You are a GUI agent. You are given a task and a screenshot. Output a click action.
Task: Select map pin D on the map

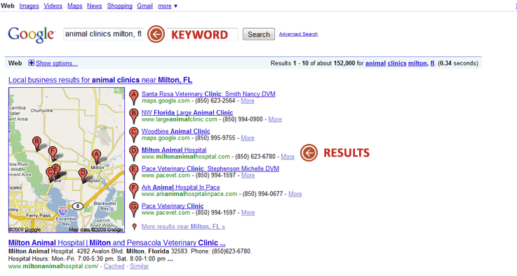click(x=83, y=176)
